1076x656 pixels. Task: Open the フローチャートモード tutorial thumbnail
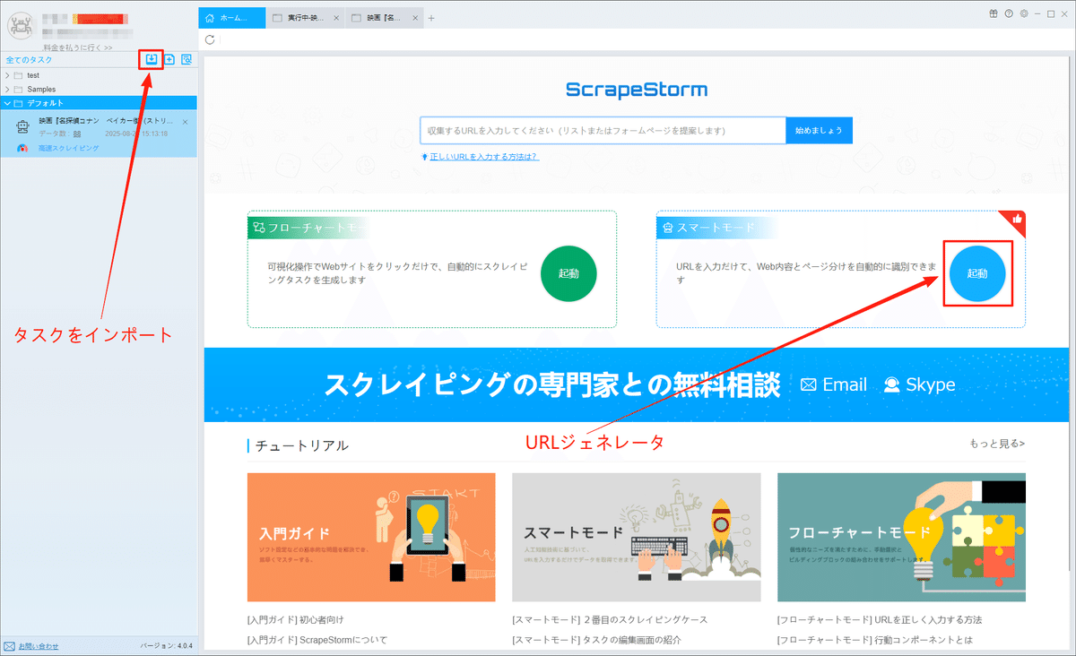pyautogui.click(x=901, y=538)
